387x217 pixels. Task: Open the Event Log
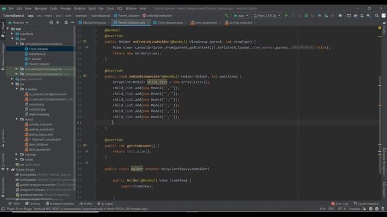click(x=340, y=204)
